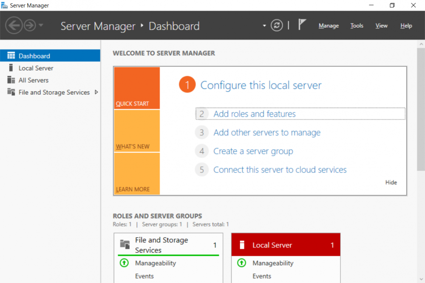Viewport: 425px width, 283px height.
Task: Click the step 4 number circle
Action: coord(201,151)
